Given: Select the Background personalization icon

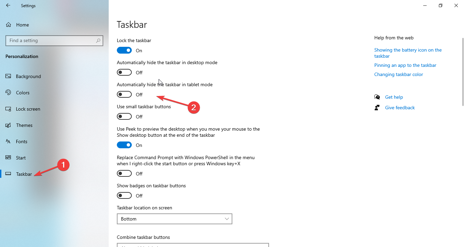Looking at the screenshot, I should coord(8,76).
